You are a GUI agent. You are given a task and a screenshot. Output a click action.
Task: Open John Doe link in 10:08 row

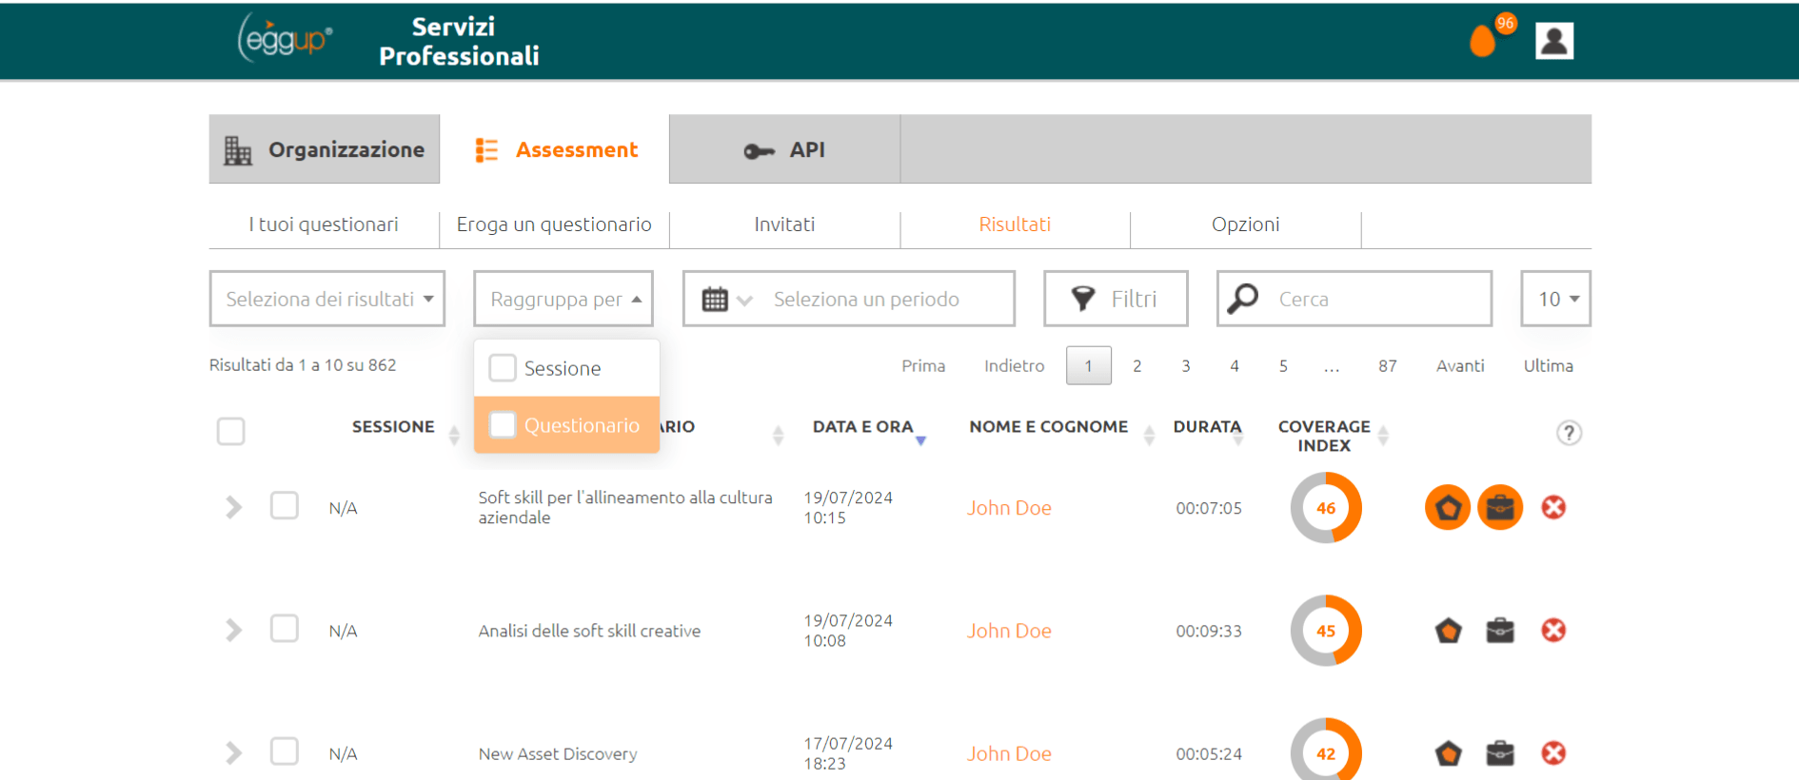click(1009, 631)
